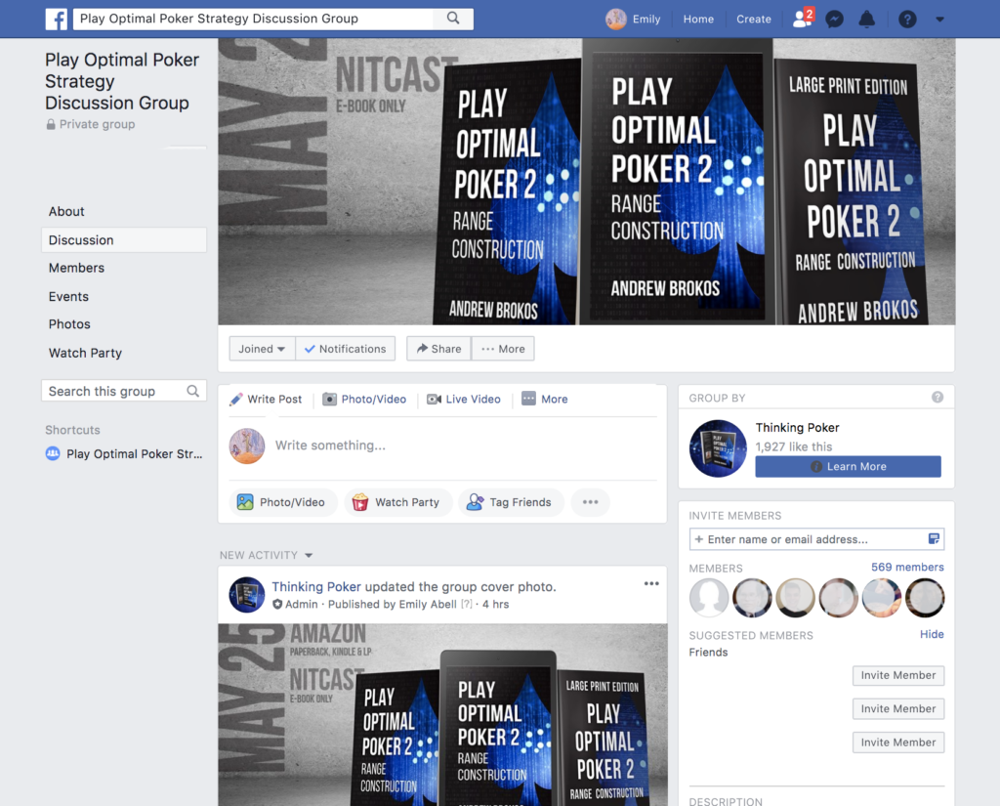The height and width of the screenshot is (806, 1000).
Task: Open friend requests icon with 2 badge
Action: point(803,18)
